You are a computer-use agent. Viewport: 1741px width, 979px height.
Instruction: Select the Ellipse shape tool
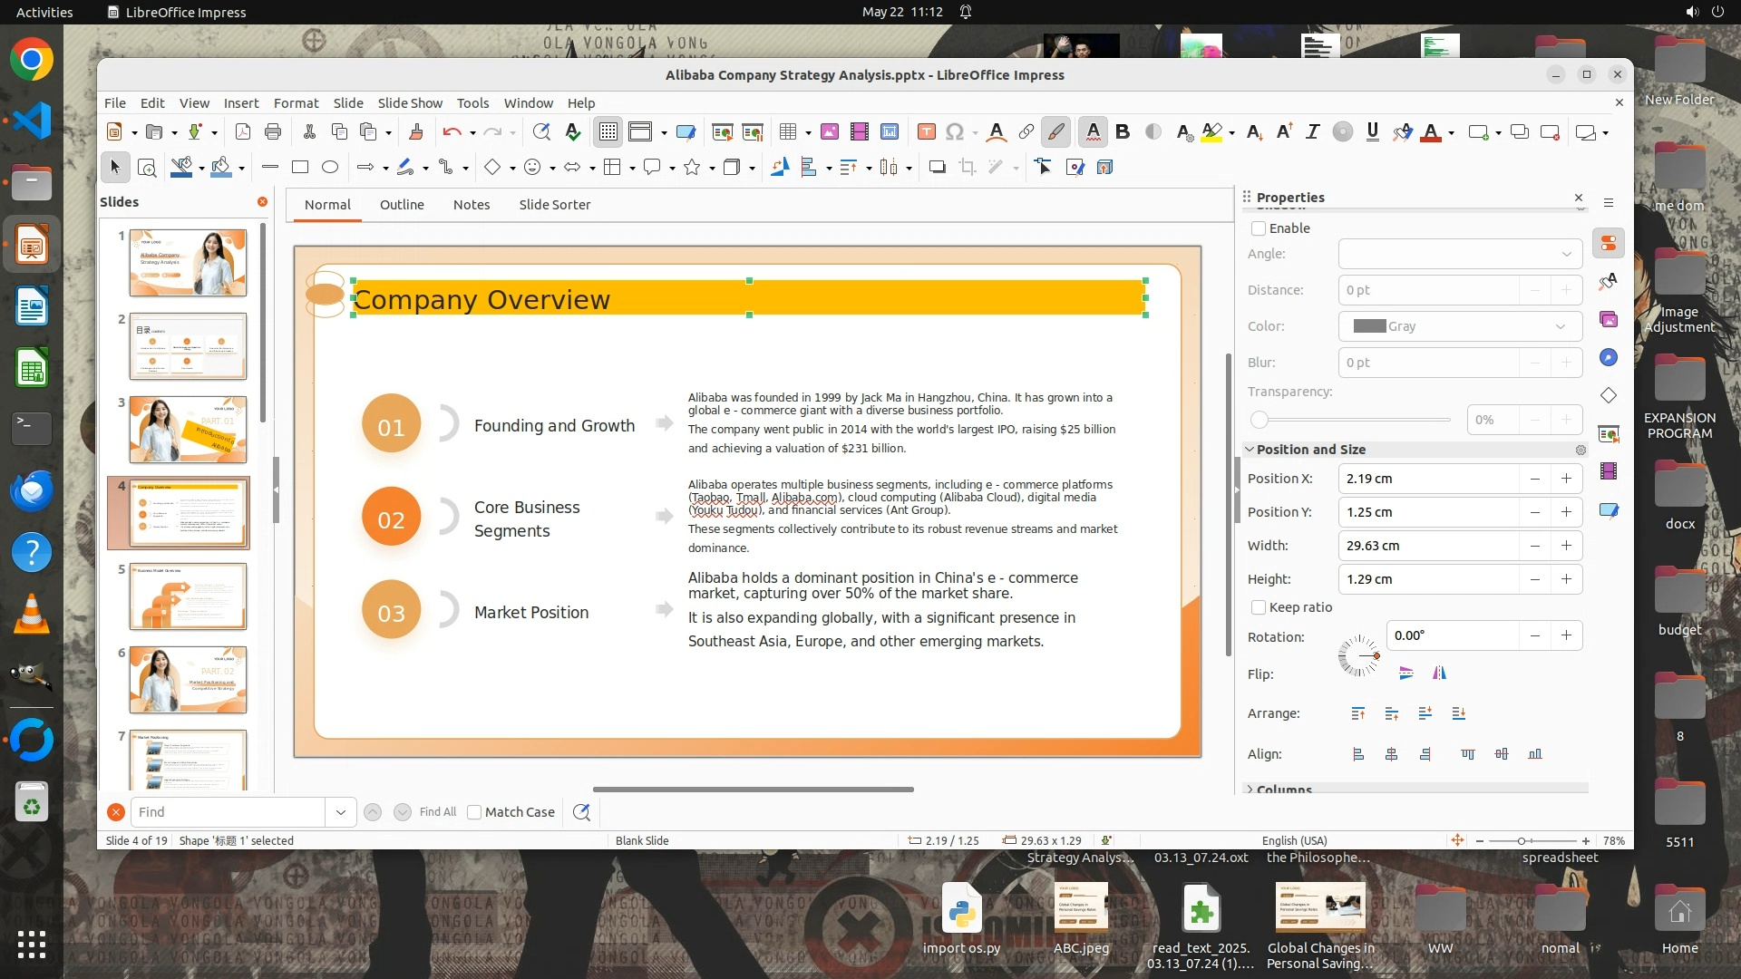point(330,167)
